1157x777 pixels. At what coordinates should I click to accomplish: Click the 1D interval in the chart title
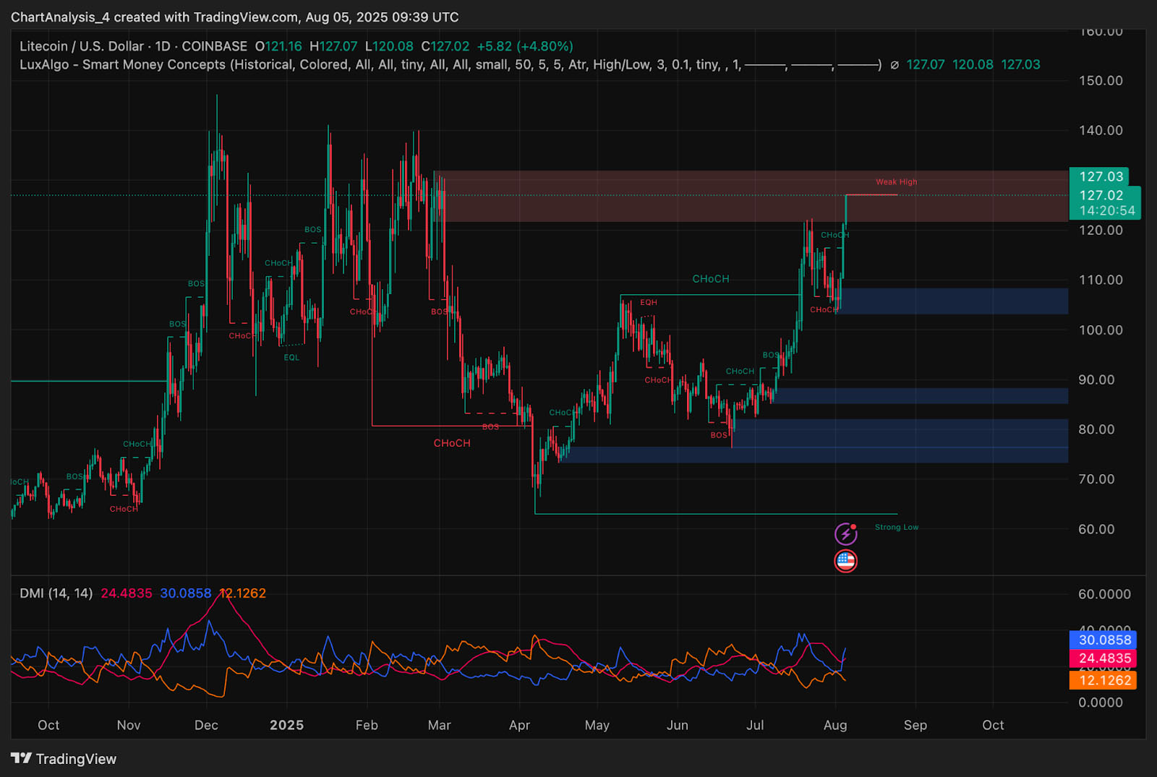[163, 46]
